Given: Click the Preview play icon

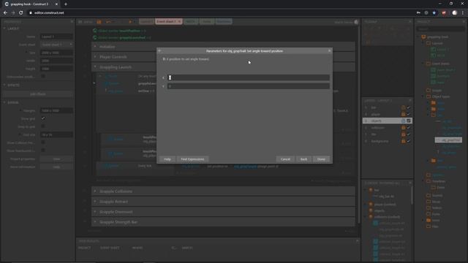Looking at the screenshot, I should click(x=130, y=22).
